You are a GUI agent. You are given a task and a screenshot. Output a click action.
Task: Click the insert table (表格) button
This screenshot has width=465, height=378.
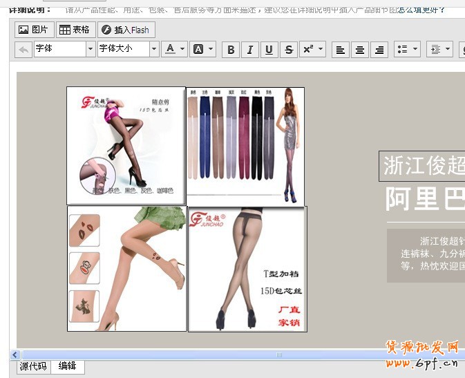tap(74, 30)
